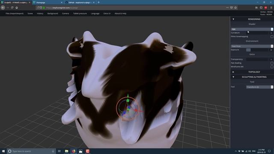Open the Firefox hamburger menu

271,8
